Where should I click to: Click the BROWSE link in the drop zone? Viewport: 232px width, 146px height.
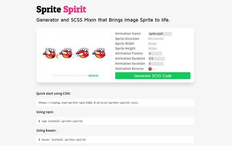click(x=94, y=76)
